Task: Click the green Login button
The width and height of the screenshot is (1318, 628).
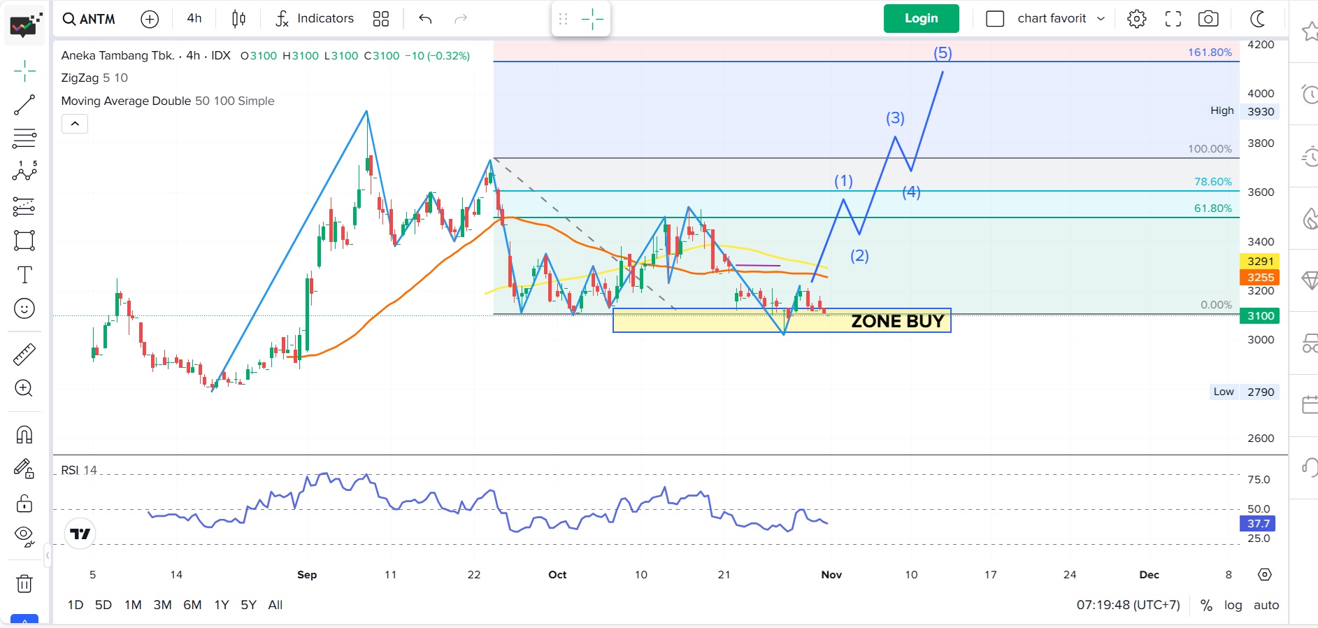Action: 921,19
